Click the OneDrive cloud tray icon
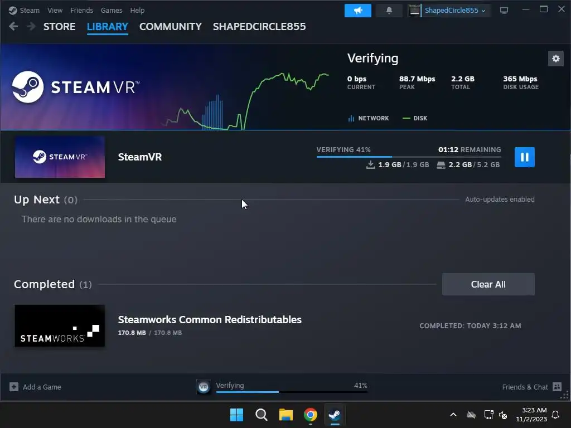The width and height of the screenshot is (571, 428). (x=471, y=415)
